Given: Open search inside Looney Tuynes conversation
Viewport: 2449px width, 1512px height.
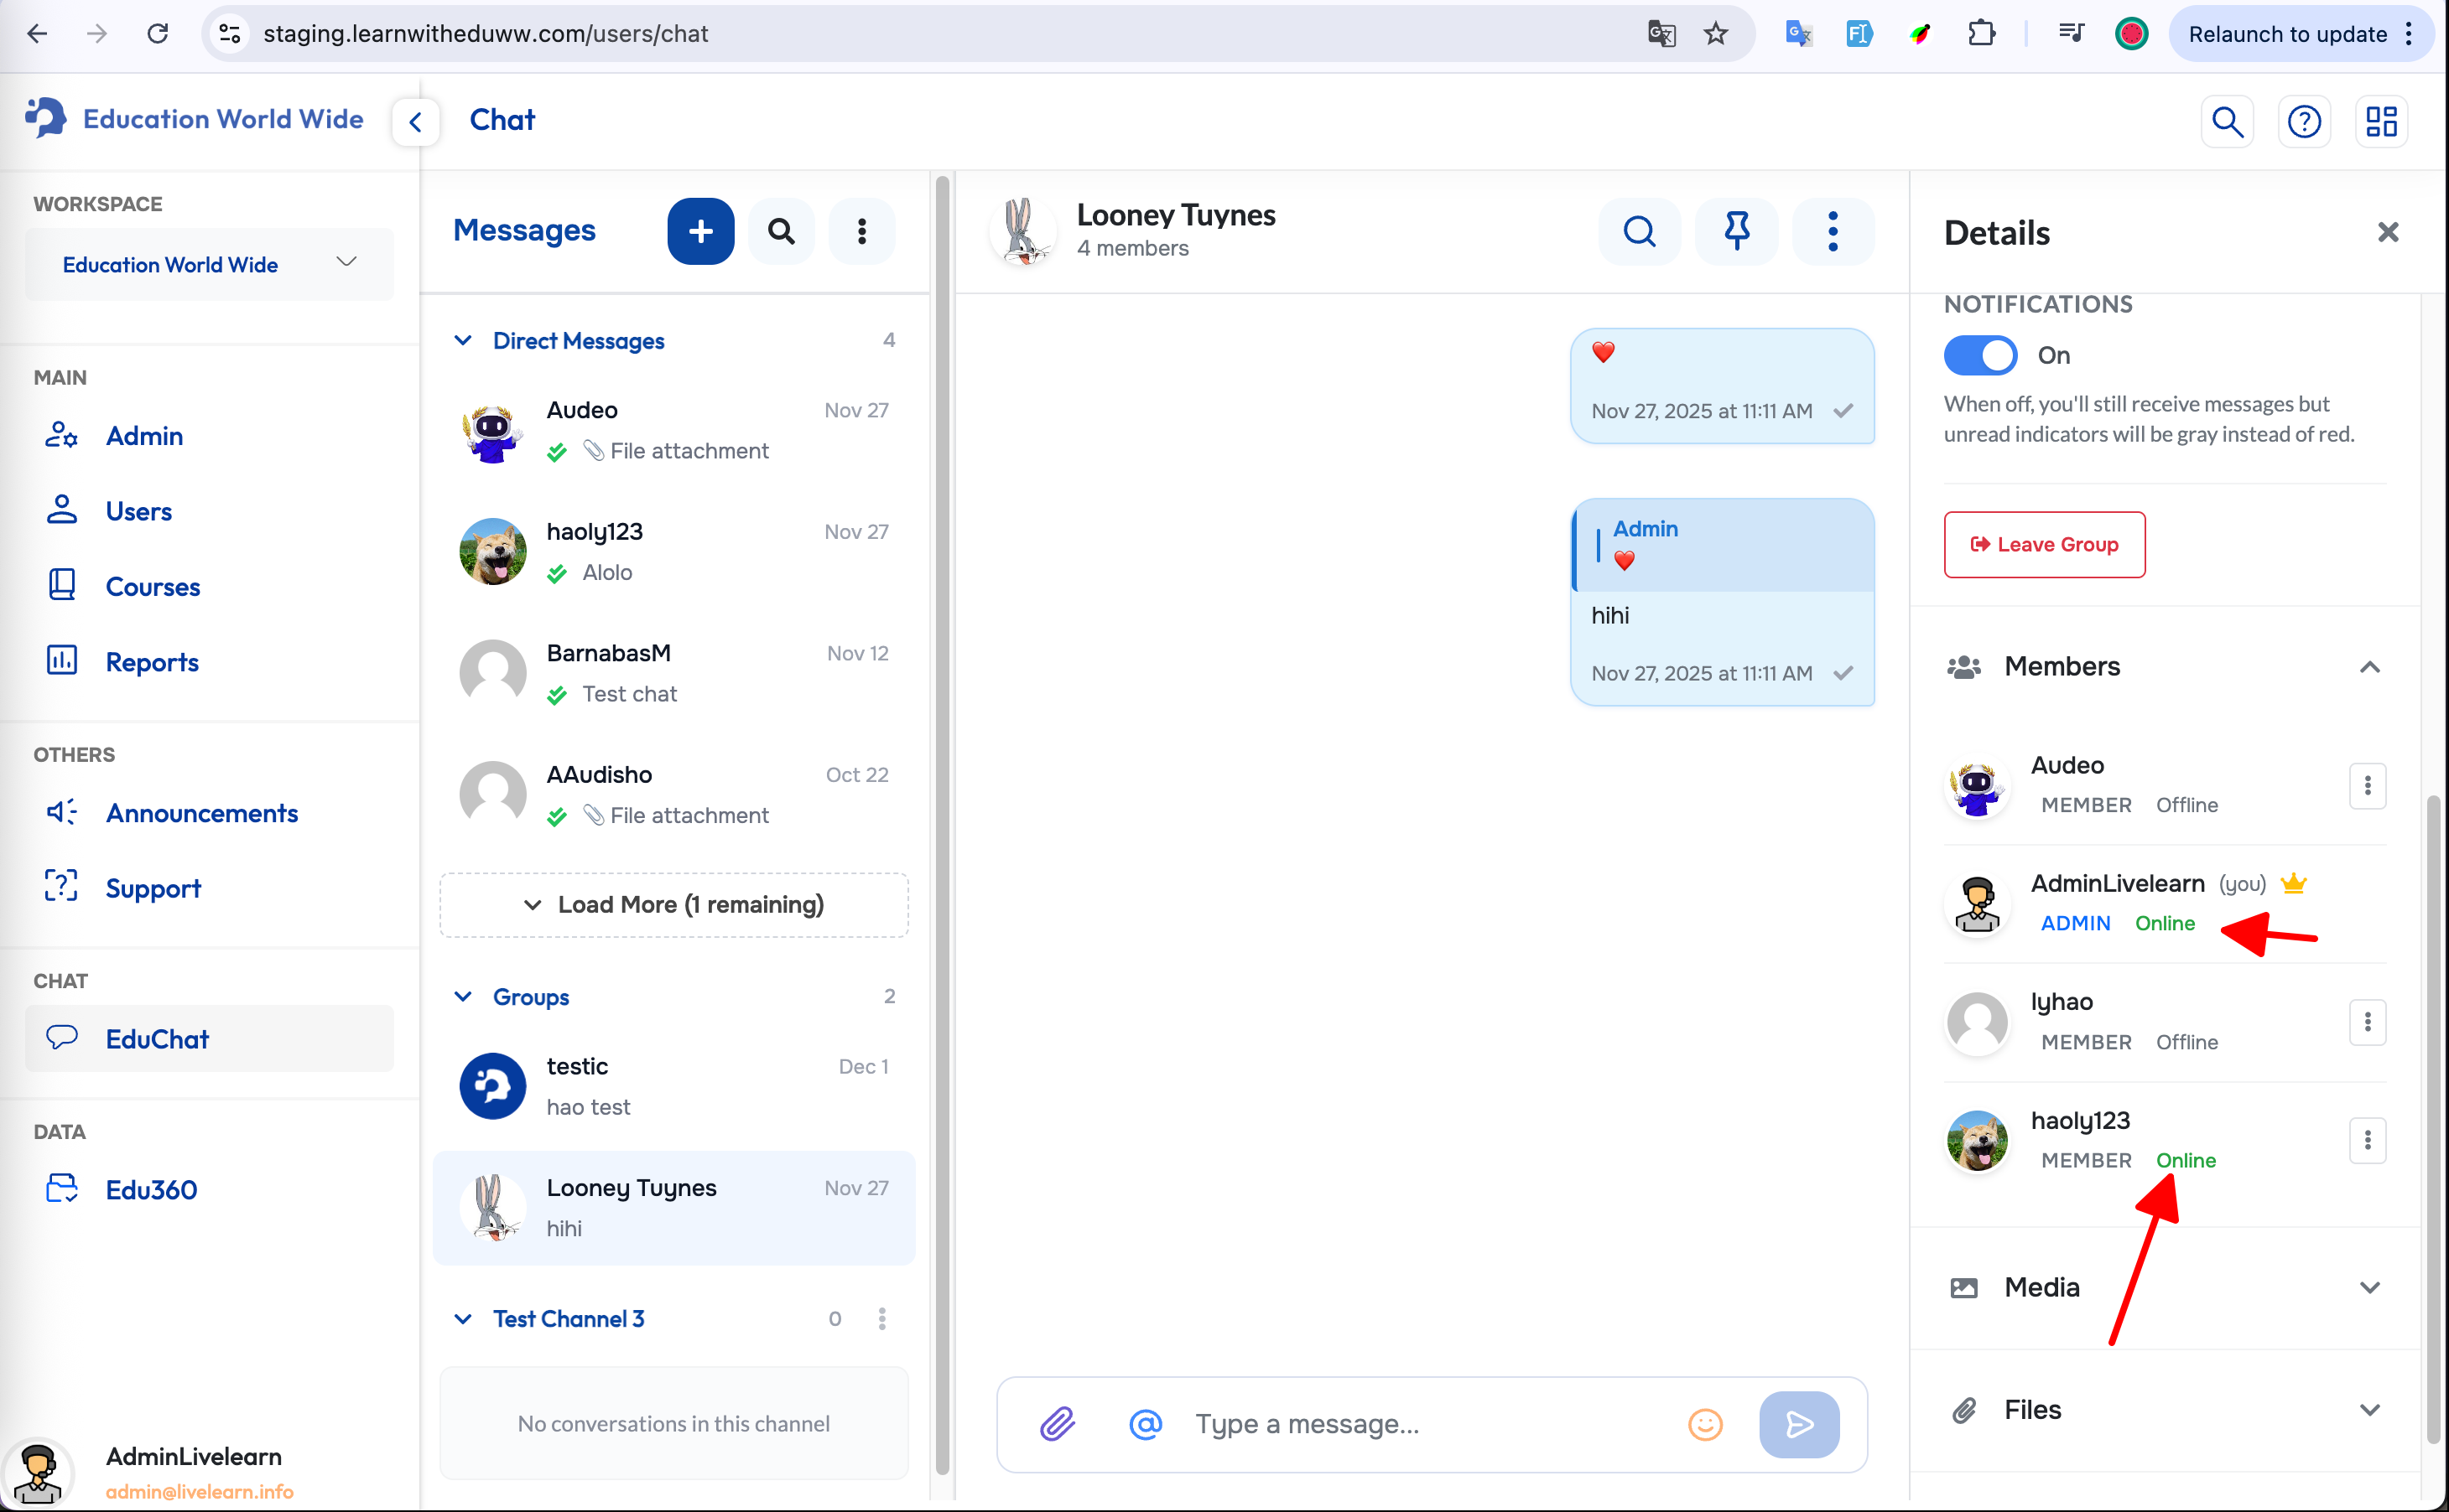Looking at the screenshot, I should point(1639,231).
